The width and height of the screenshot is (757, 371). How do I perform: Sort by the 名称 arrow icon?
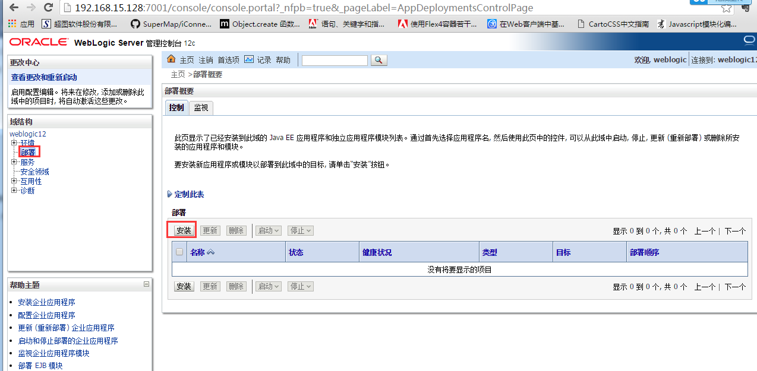point(210,252)
